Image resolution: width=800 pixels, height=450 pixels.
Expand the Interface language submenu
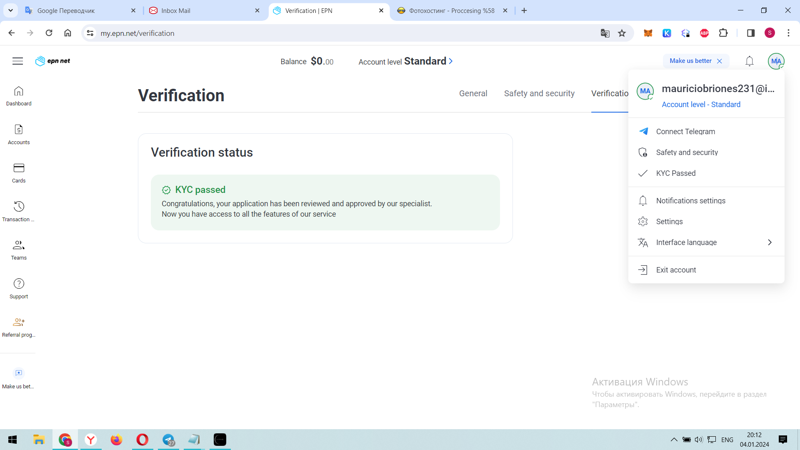tap(769, 242)
